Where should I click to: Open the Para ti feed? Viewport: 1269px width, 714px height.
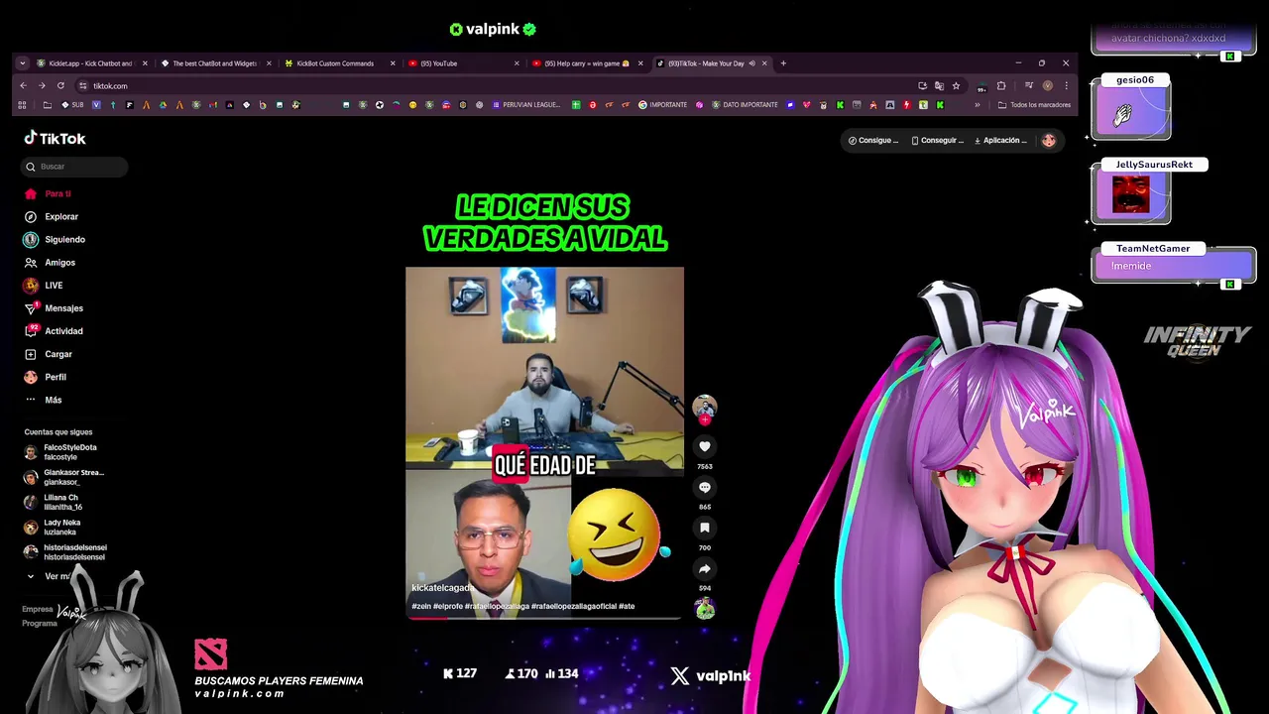tap(48, 193)
